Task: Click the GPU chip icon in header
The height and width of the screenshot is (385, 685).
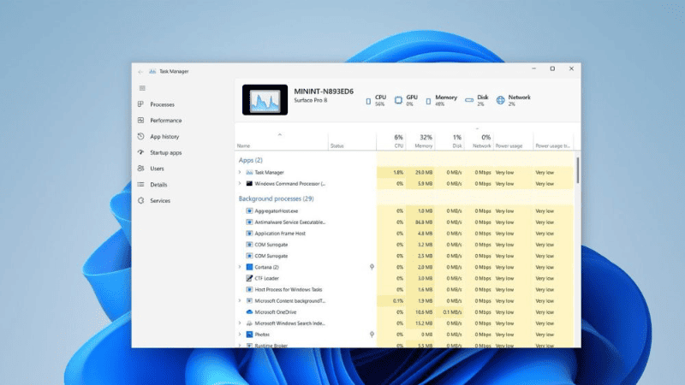Action: click(398, 101)
